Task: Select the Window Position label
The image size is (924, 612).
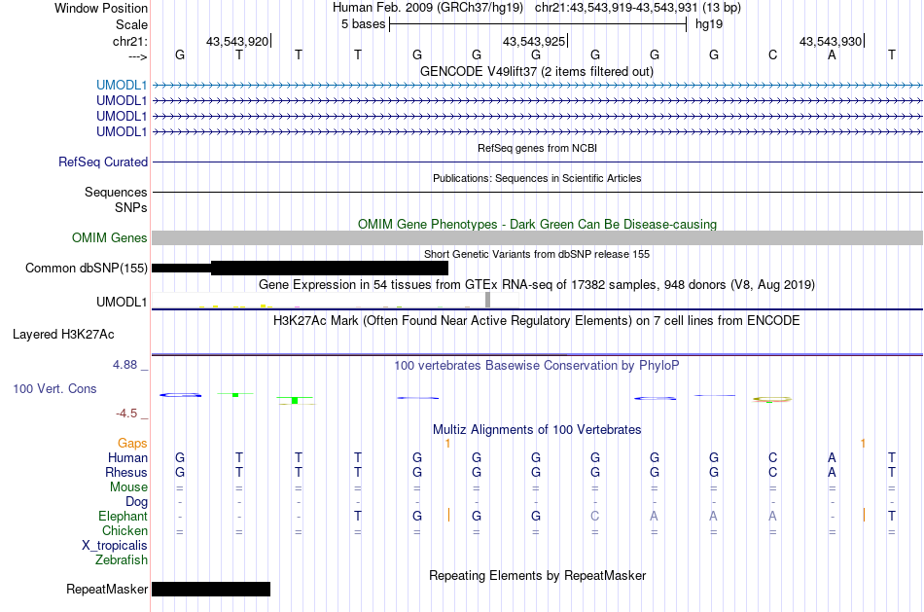Action: (101, 8)
